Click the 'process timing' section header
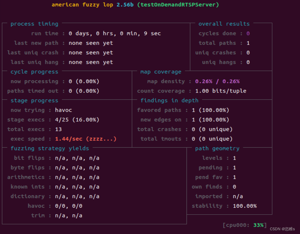The height and width of the screenshot is (234, 300). pos(34,24)
